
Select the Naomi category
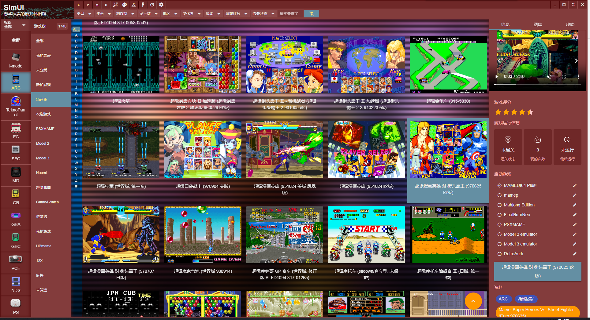pyautogui.click(x=51, y=173)
